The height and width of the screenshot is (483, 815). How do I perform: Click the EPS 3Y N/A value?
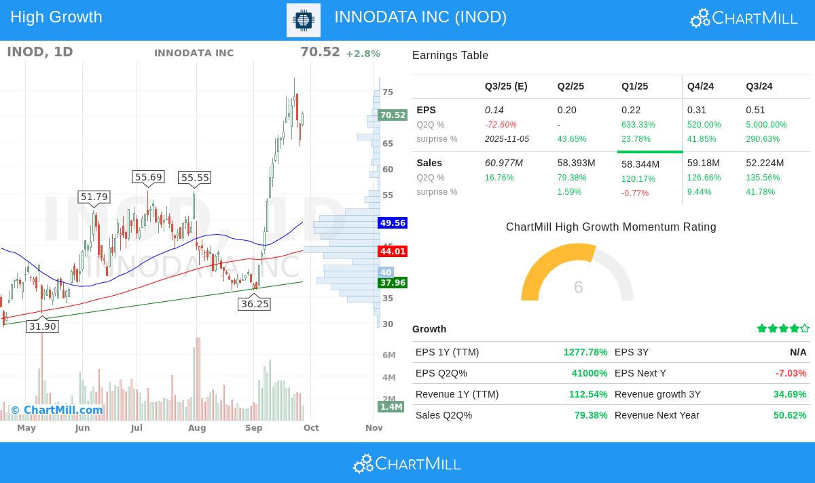(798, 352)
